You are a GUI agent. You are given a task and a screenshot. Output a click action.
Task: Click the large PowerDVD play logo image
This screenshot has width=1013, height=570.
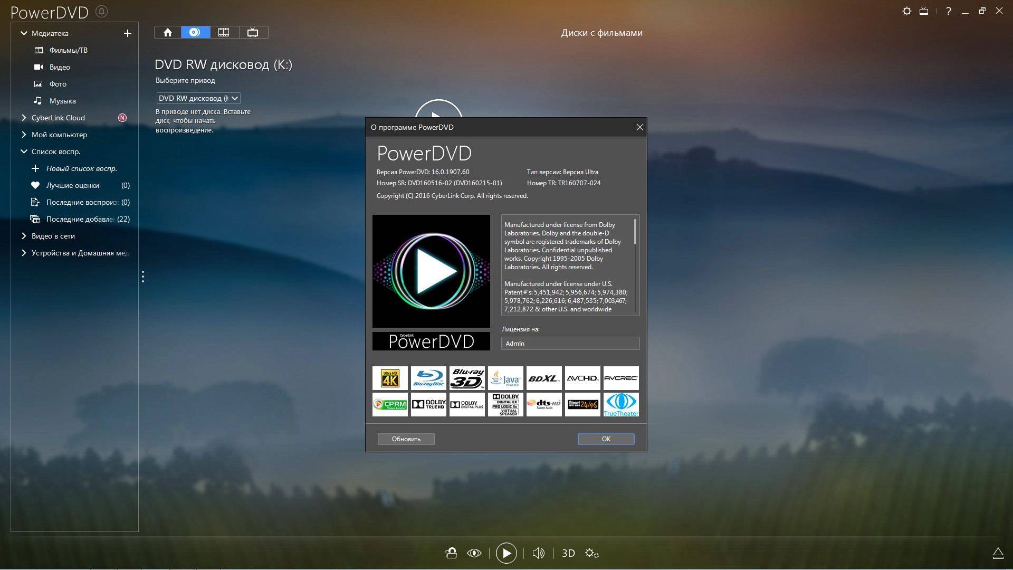click(x=431, y=271)
